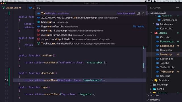Choose RegistrationTest.php in file results
Viewport: 182px width, 102px height.
[x=91, y=26]
